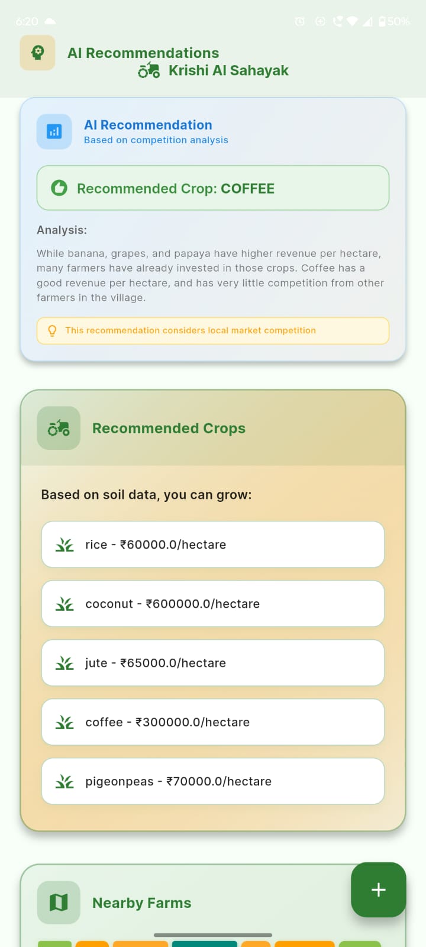Select the coconut ₹600000.0/hectare item
Screen dimensions: 426x947
click(213, 604)
